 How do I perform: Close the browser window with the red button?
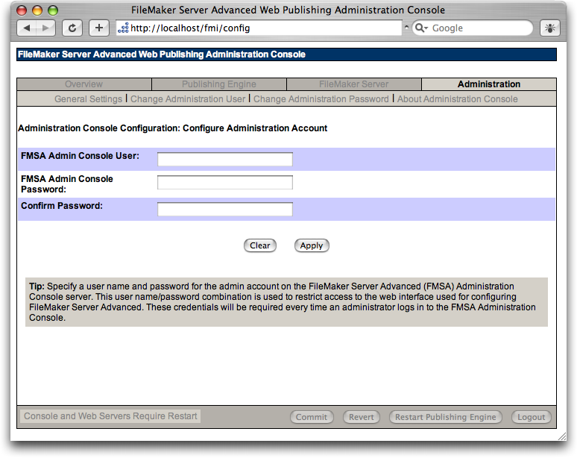[22, 10]
